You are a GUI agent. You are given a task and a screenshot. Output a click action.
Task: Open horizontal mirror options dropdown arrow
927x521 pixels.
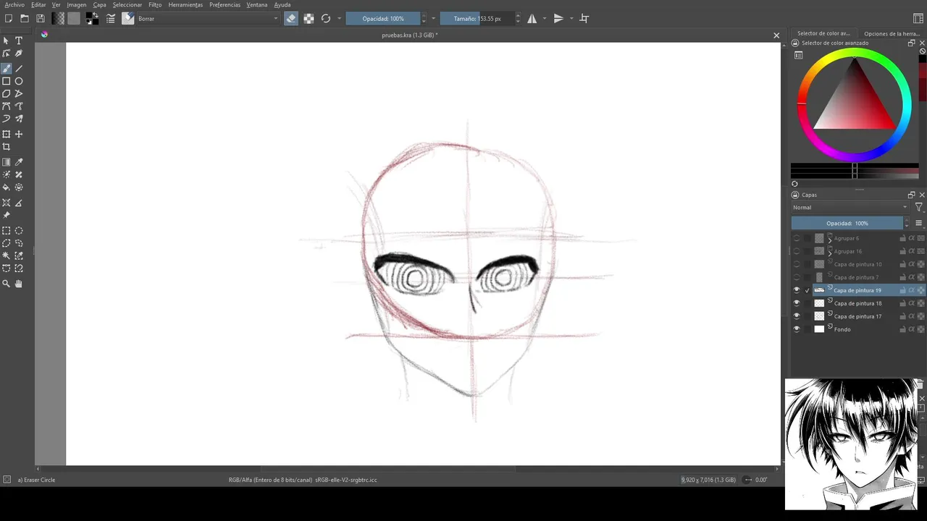coord(545,18)
